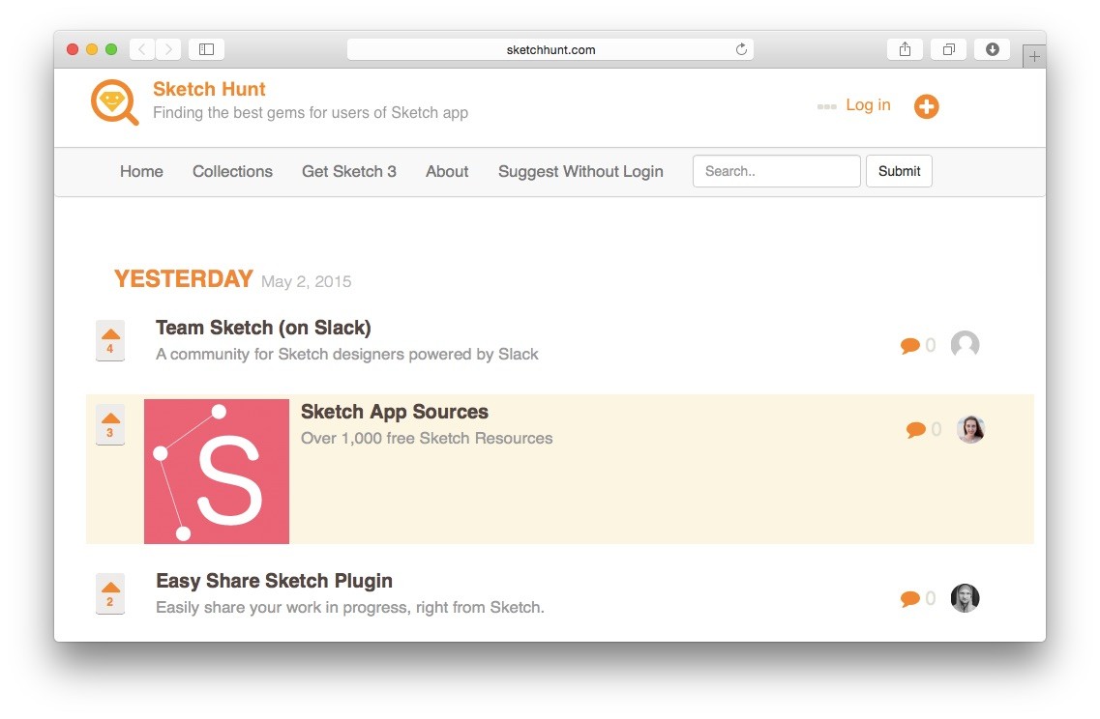Click the Search input field
Viewport: 1100px width, 719px height.
click(x=776, y=171)
